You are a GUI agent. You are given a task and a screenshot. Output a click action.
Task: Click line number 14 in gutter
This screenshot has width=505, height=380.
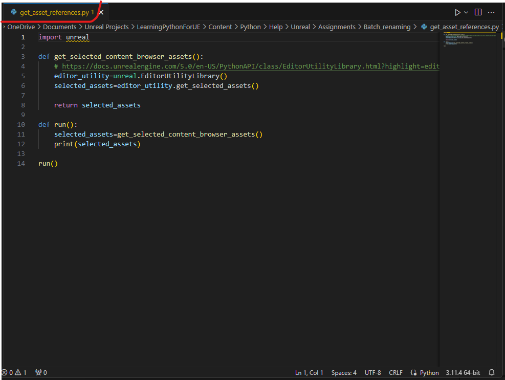click(21, 164)
